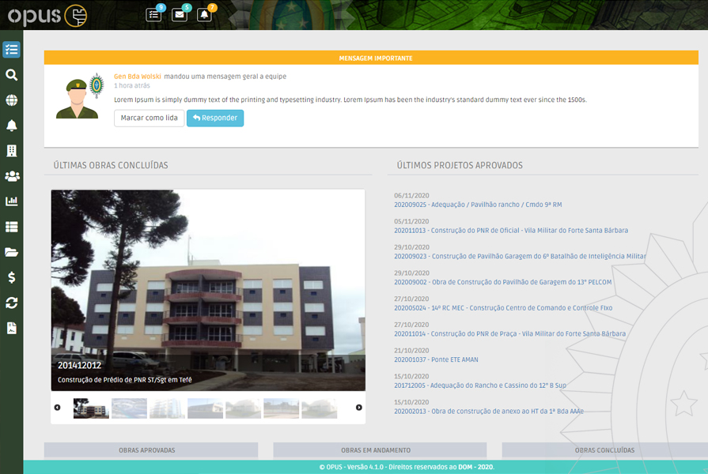Open the folder icon in sidebar
This screenshot has height=474, width=708.
pyautogui.click(x=11, y=252)
